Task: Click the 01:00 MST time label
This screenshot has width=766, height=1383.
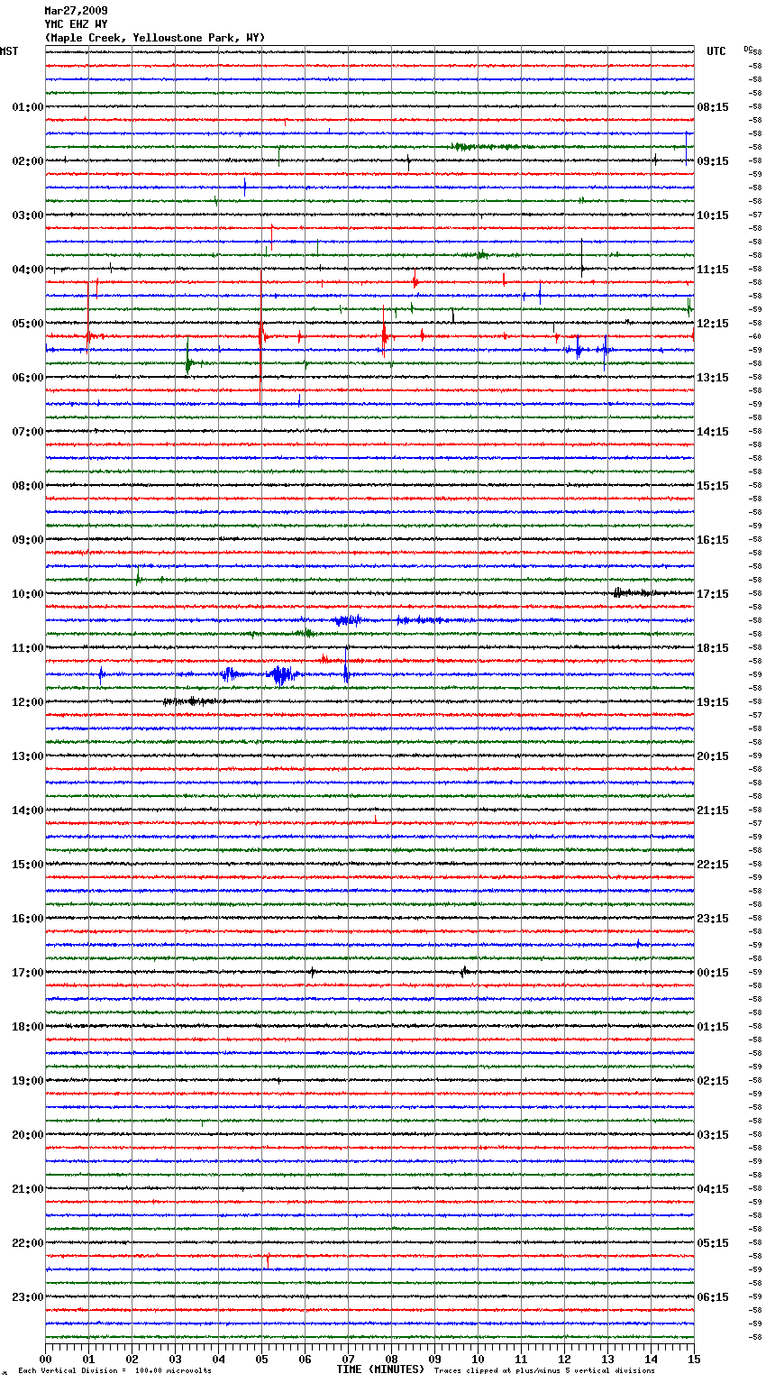Action: pyautogui.click(x=28, y=107)
